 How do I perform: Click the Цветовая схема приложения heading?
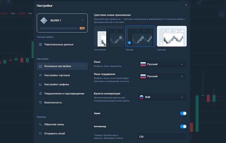pyautogui.click(x=112, y=15)
